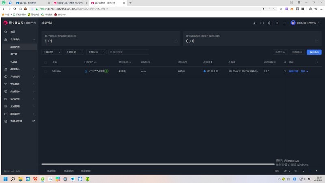Open File Explorer from taskbar
The height and width of the screenshot is (183, 325).
coord(20,179)
